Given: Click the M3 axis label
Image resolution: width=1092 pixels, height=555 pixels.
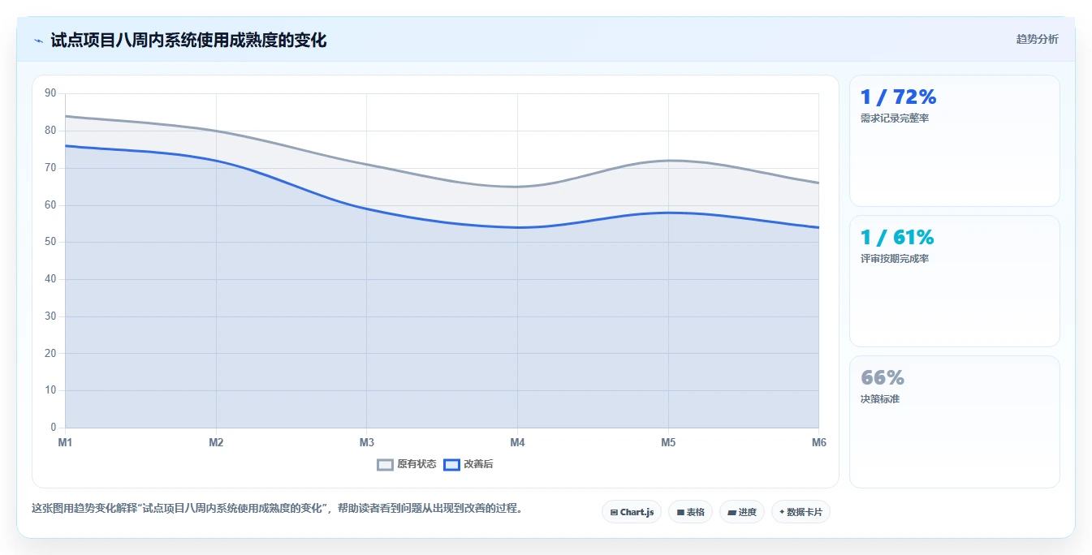Looking at the screenshot, I should 367,442.
